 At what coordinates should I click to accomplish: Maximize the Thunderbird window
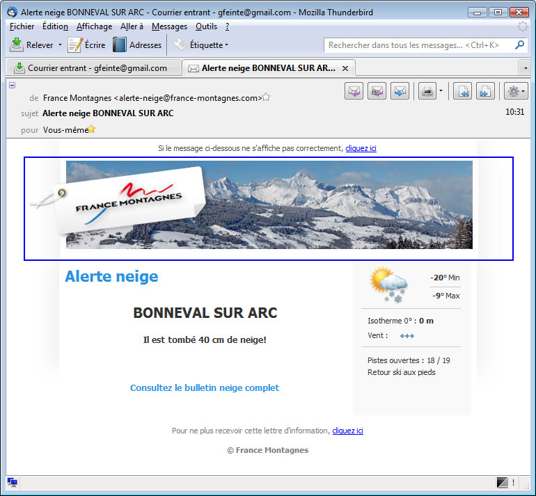(x=498, y=13)
